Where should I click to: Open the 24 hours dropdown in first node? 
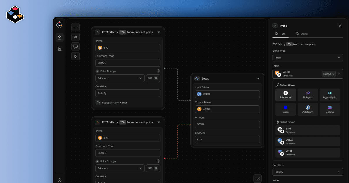pos(120,78)
